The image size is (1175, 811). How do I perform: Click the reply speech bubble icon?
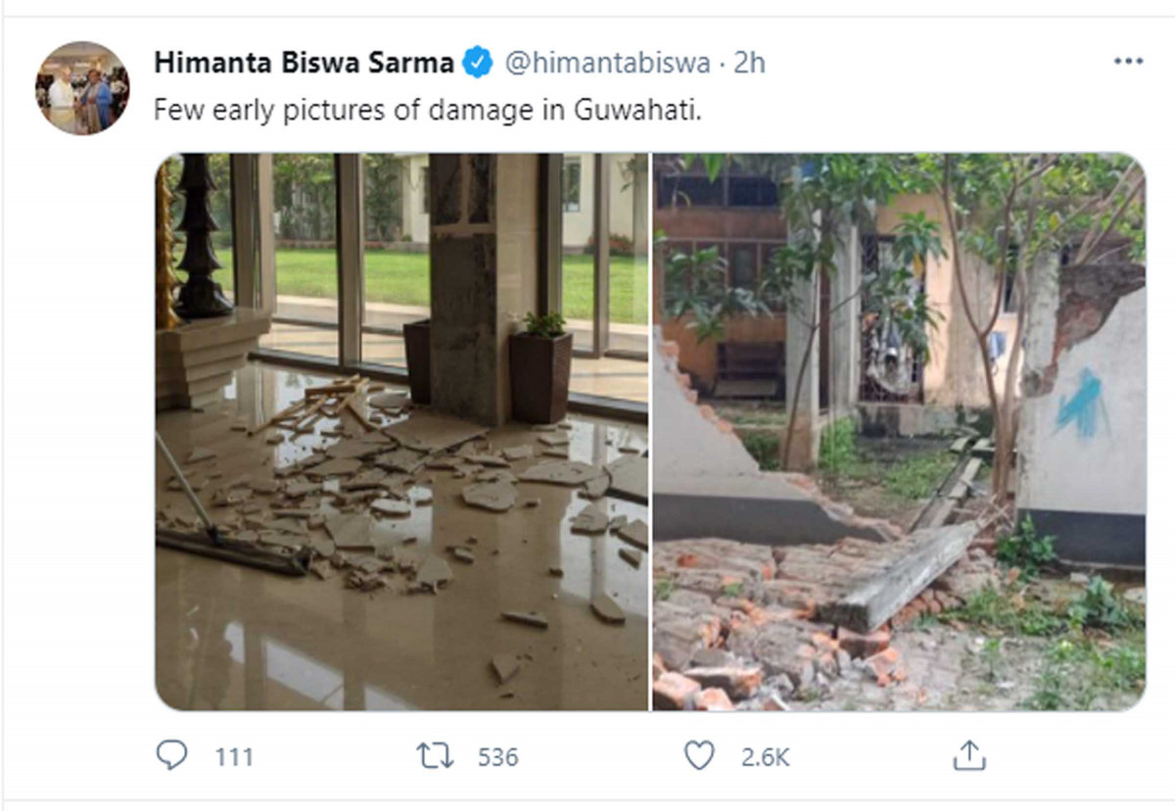click(171, 755)
